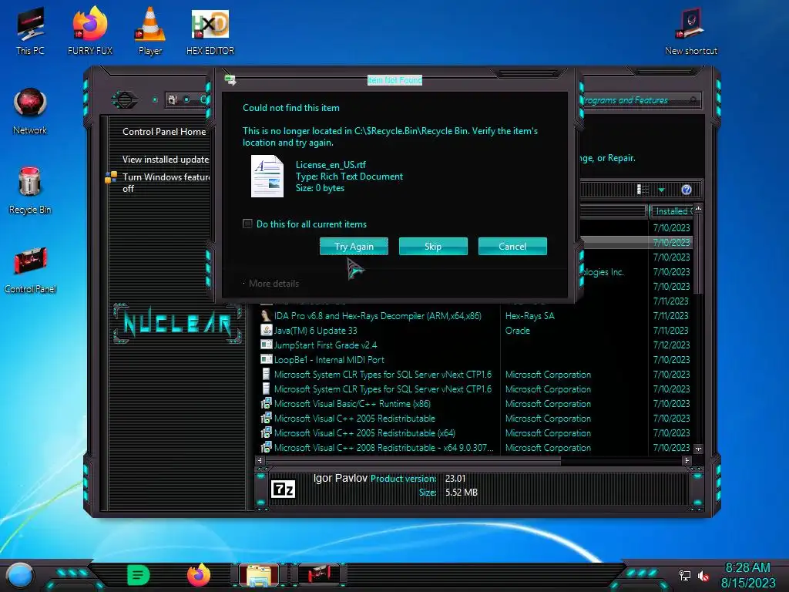Open the This PC desktop icon
Image resolution: width=789 pixels, height=592 pixels.
click(x=30, y=30)
